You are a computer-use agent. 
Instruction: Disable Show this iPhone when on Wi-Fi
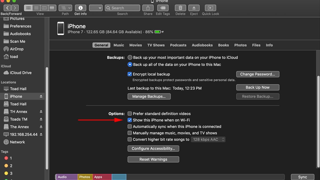pyautogui.click(x=130, y=120)
